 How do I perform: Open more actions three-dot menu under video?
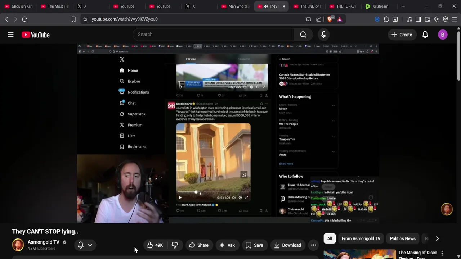pos(314,245)
